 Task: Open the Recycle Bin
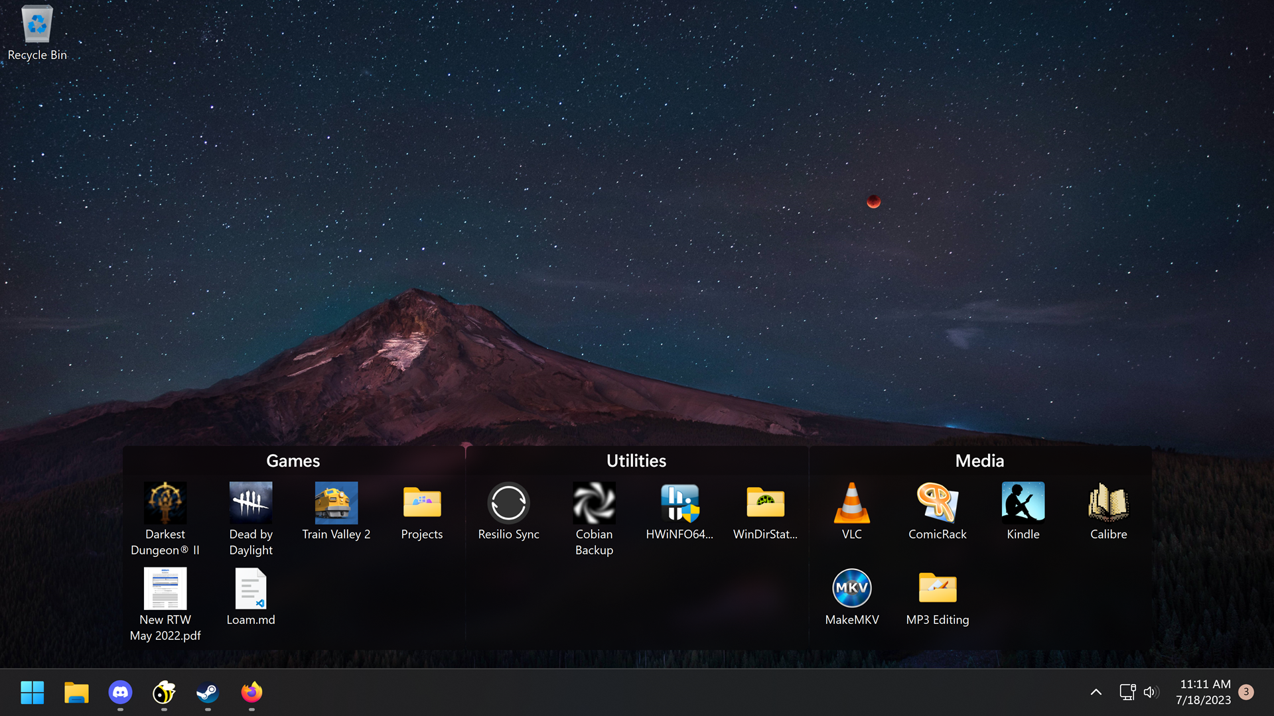pyautogui.click(x=37, y=33)
